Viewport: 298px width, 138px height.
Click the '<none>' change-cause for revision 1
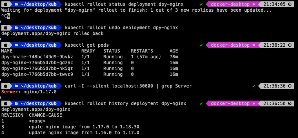37,121
